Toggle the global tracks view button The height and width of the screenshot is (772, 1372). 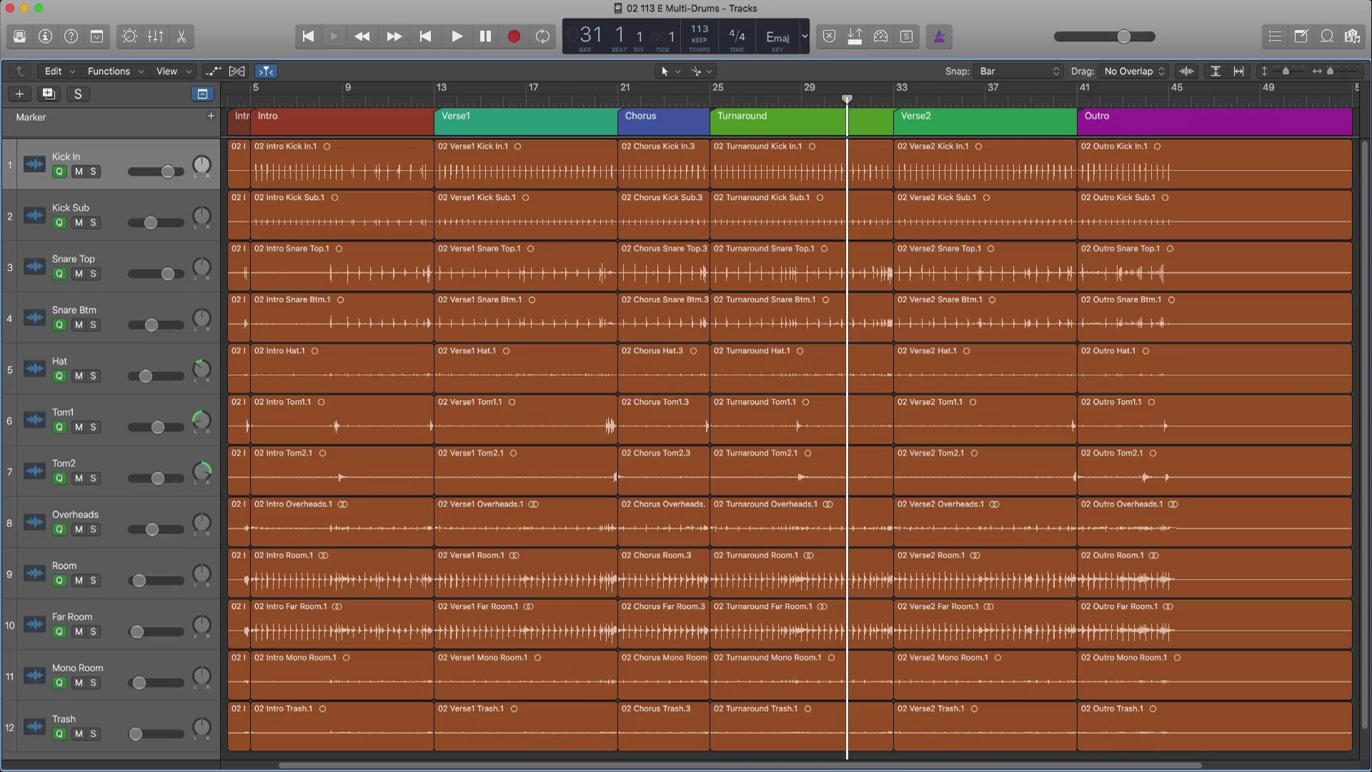tap(202, 94)
